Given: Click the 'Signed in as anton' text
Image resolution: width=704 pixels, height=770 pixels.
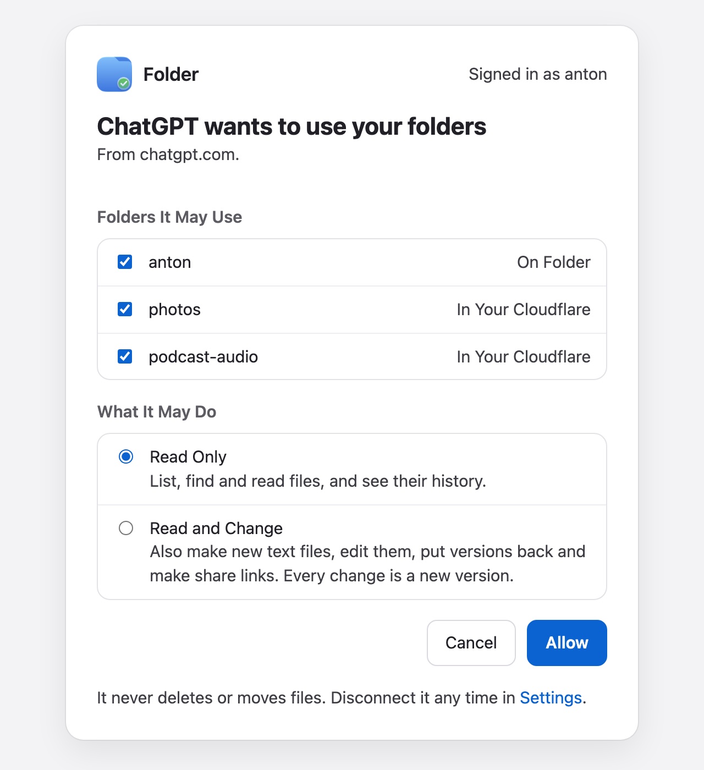Looking at the screenshot, I should click(x=538, y=74).
